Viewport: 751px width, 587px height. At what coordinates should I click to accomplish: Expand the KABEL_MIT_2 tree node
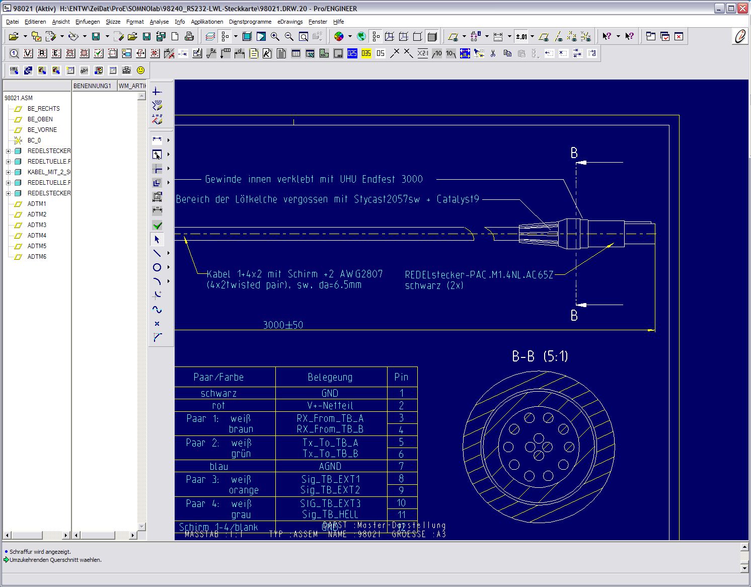tap(8, 172)
